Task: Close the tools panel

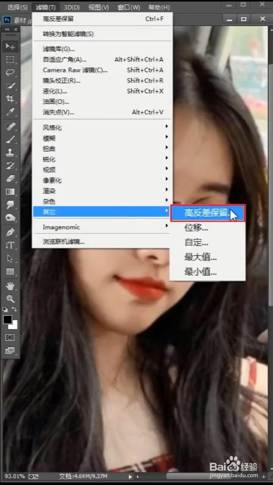Action: point(16,30)
